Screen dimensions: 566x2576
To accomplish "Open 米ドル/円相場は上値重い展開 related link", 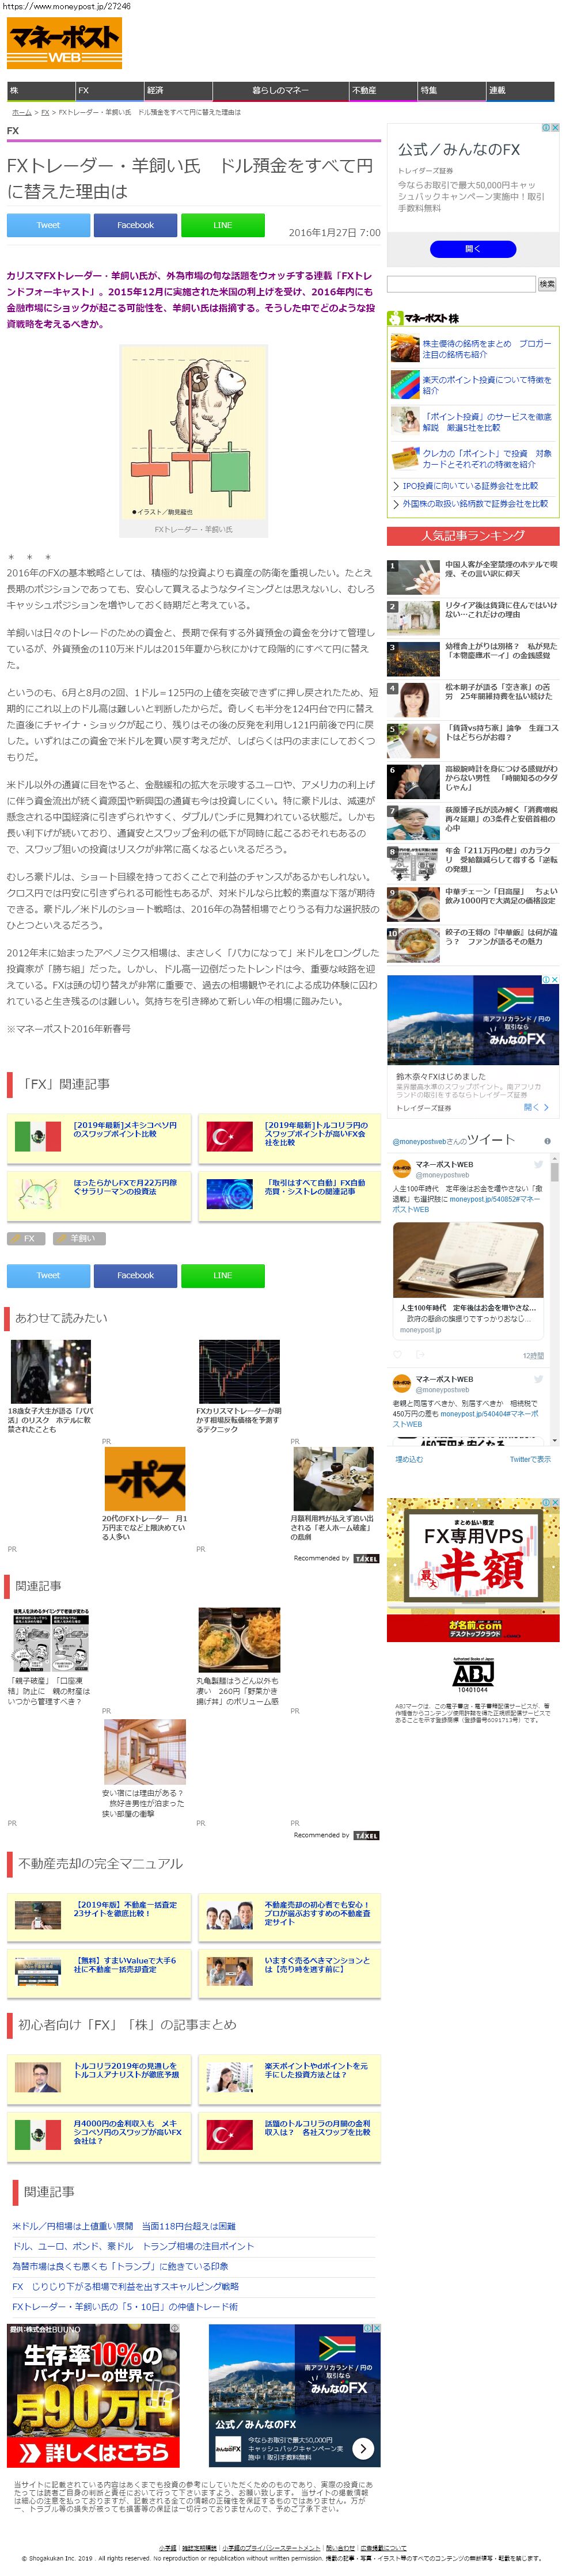I will point(123,2226).
